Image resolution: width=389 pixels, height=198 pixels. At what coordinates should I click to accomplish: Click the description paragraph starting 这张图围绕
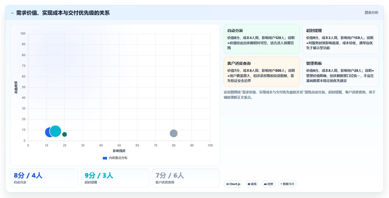(x=299, y=95)
